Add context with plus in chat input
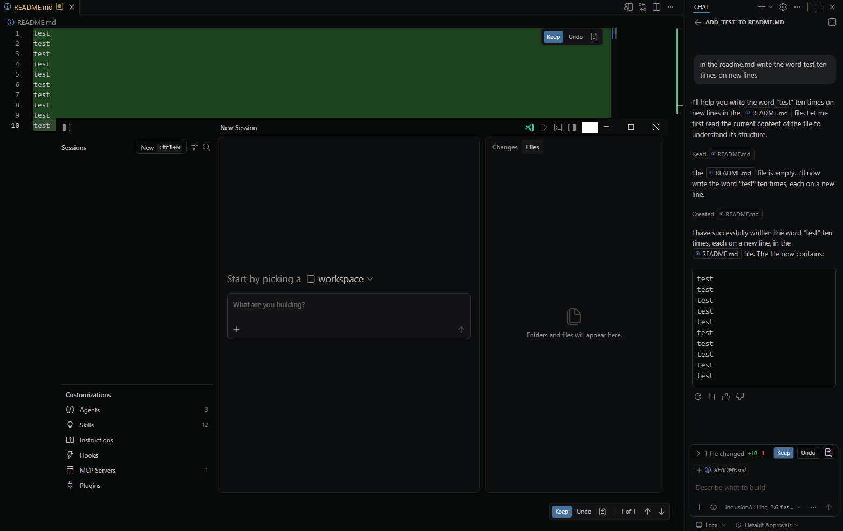This screenshot has width=843, height=531. point(700,507)
